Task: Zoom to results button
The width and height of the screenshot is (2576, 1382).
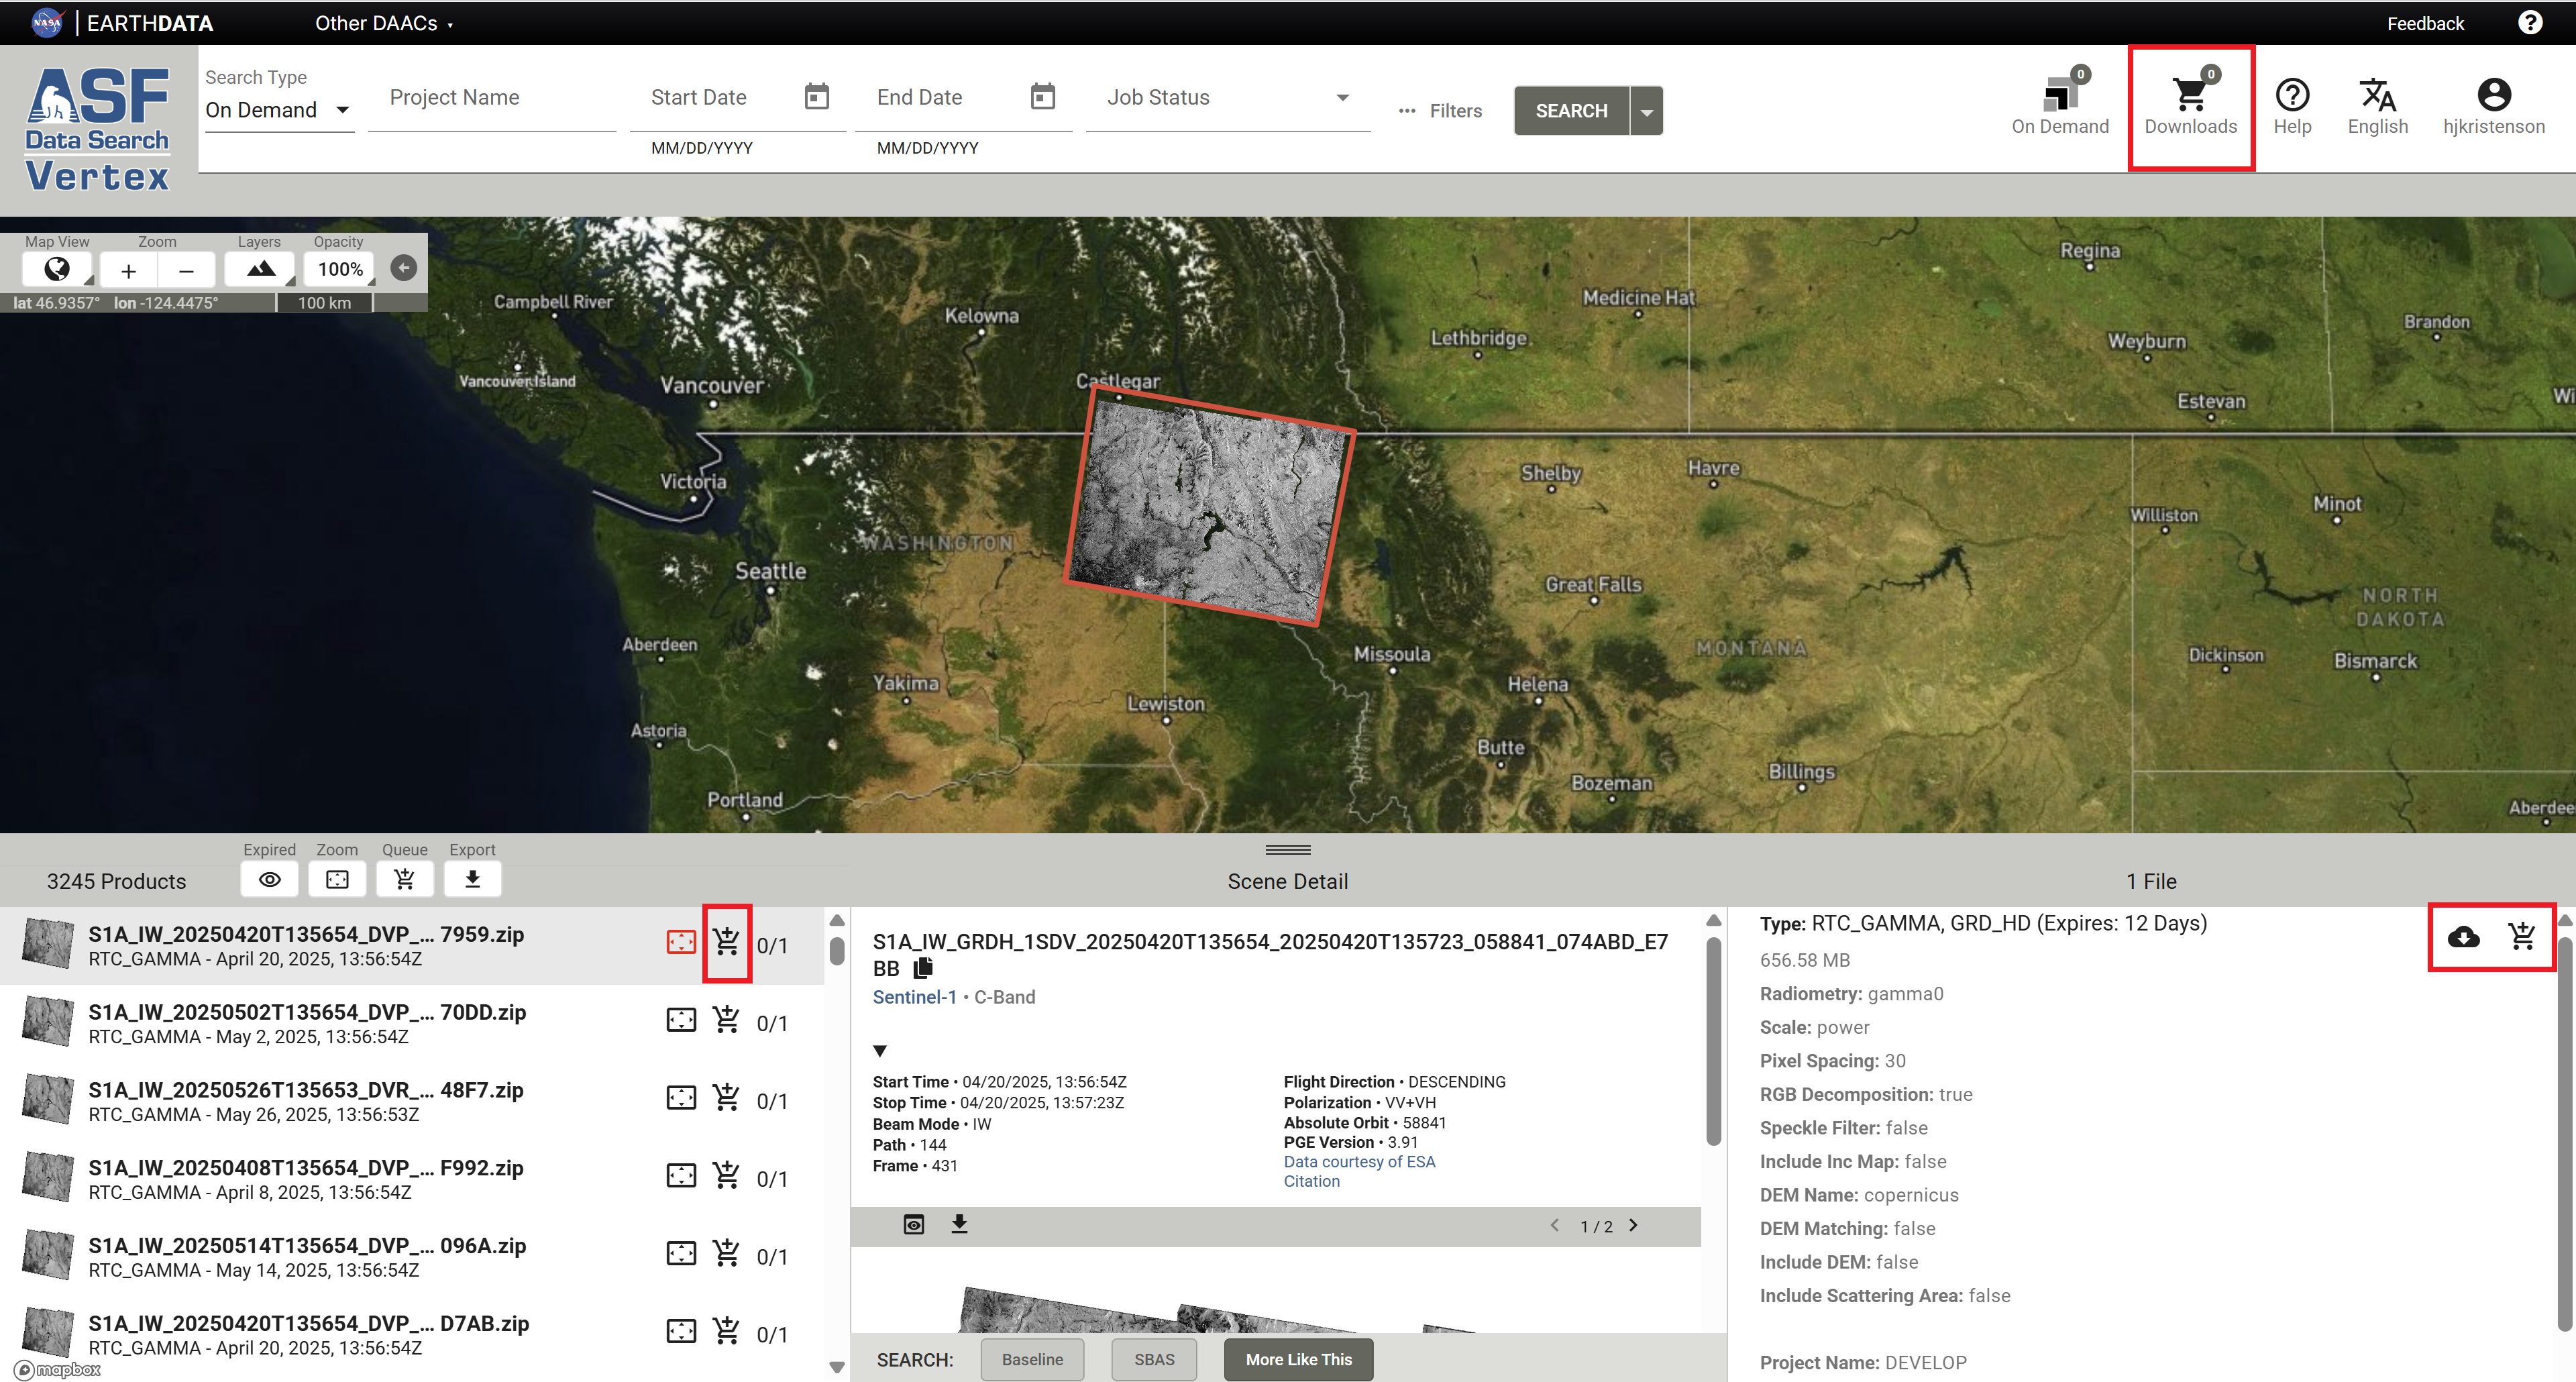Action: pos(337,879)
